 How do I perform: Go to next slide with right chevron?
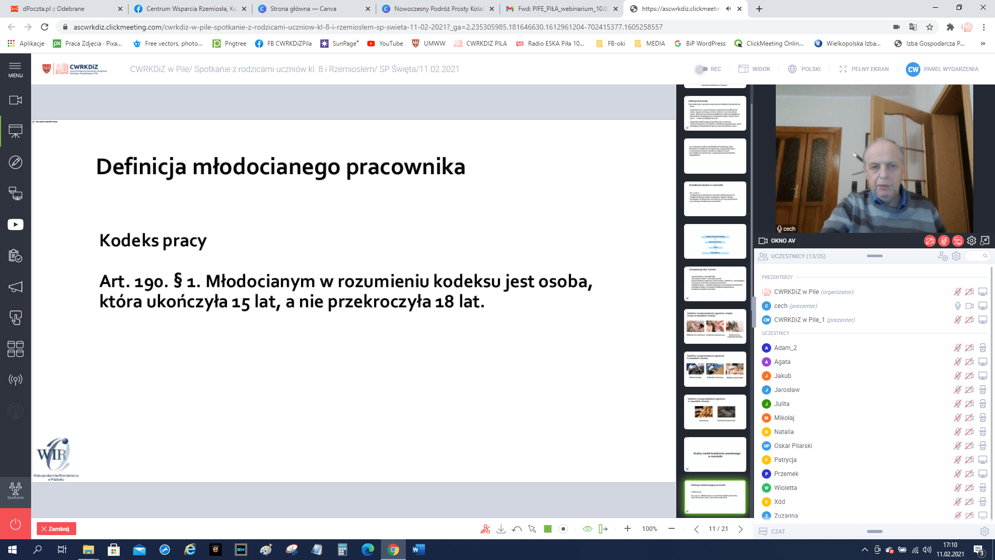tap(741, 529)
